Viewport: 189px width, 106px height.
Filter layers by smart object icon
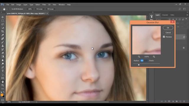183,19
